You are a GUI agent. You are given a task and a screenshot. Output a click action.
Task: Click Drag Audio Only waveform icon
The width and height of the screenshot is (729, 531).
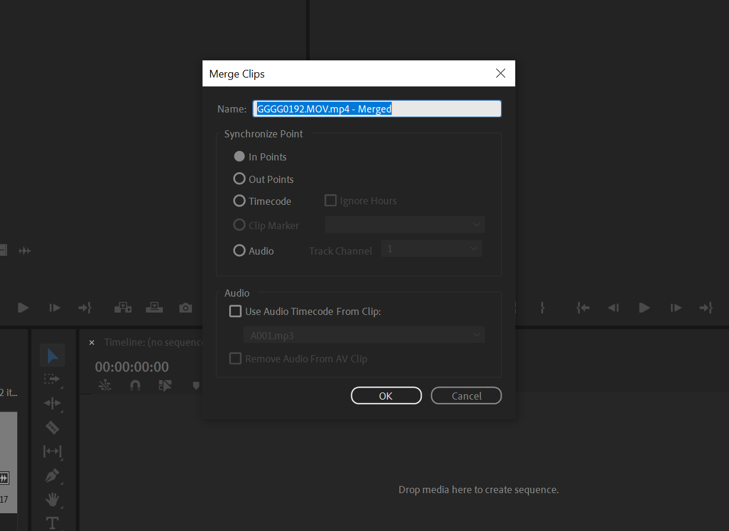click(24, 251)
